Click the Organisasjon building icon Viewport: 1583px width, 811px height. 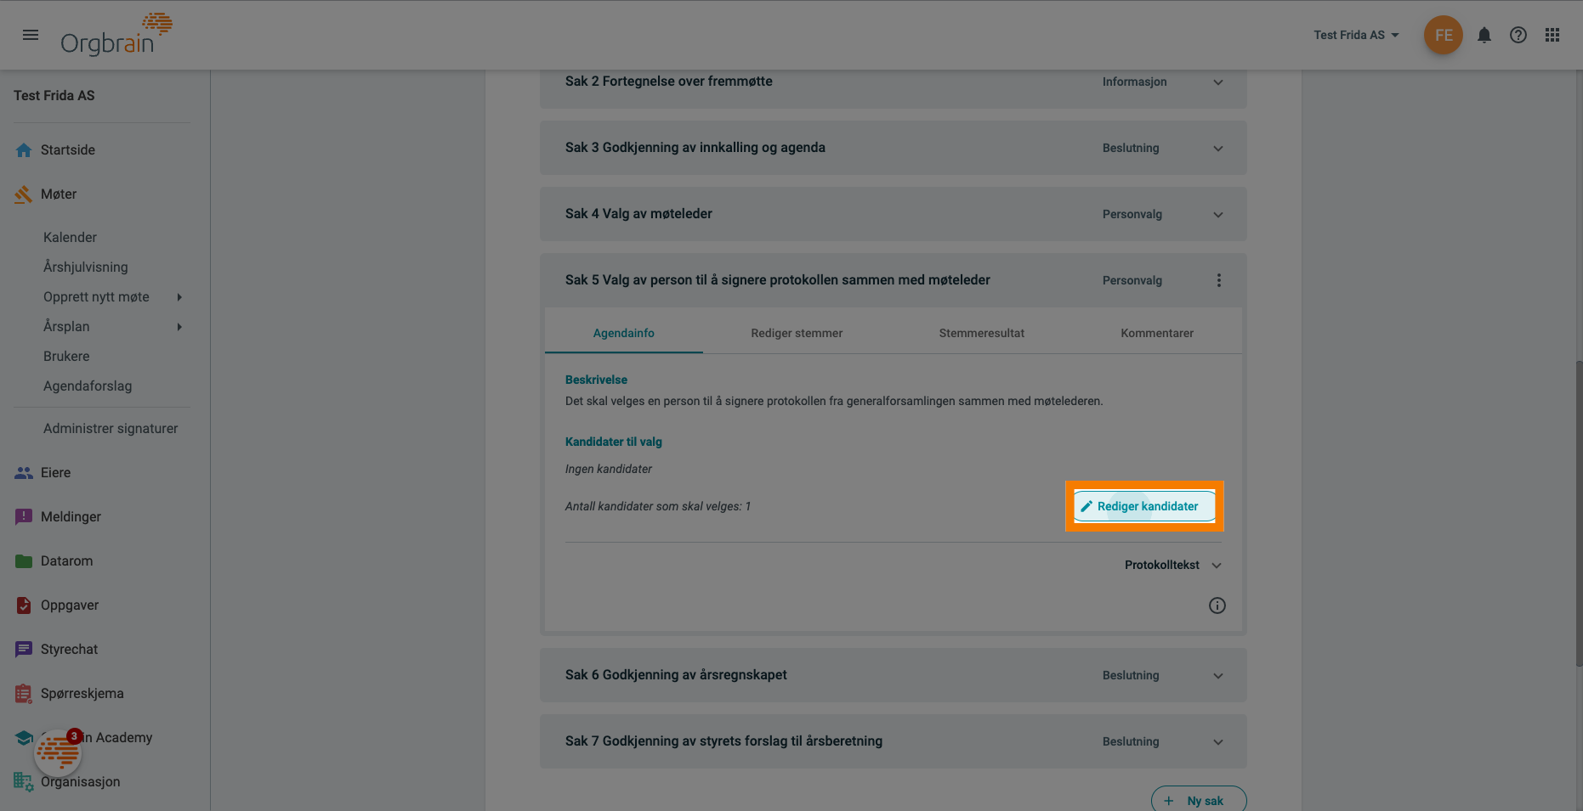point(24,782)
